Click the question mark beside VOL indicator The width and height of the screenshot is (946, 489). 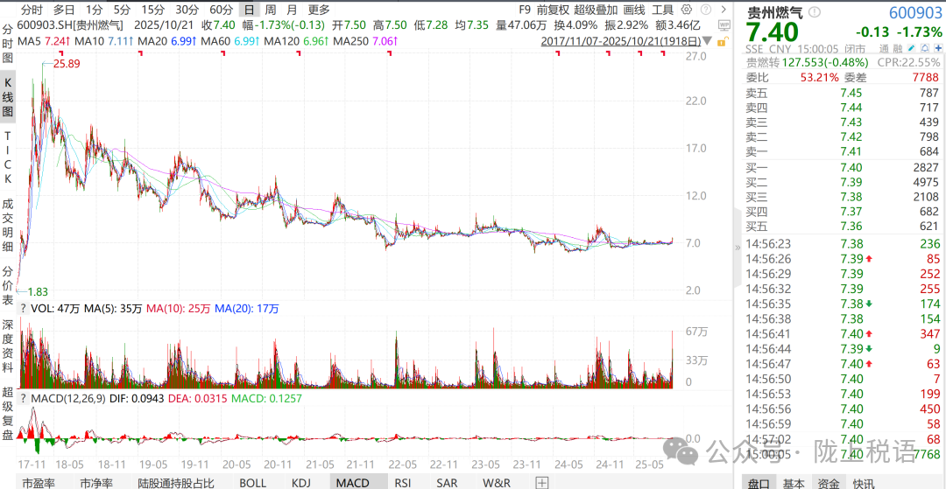(x=23, y=308)
